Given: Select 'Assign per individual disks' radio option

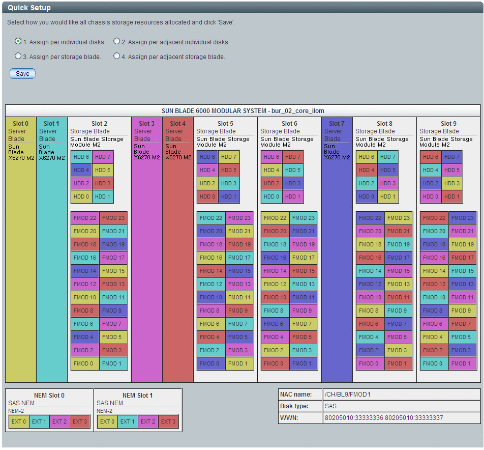Looking at the screenshot, I should coord(18,41).
